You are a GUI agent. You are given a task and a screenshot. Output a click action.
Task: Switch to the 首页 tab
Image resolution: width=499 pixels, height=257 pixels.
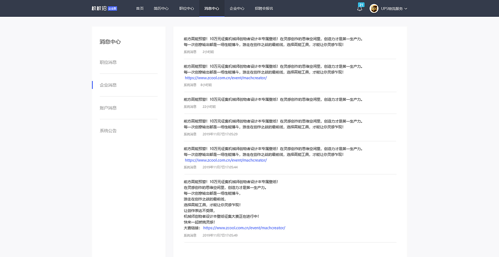140,8
